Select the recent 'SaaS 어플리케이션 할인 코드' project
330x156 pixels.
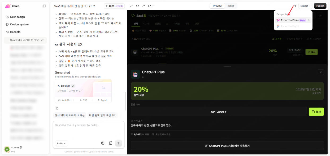pyautogui.click(x=25, y=40)
